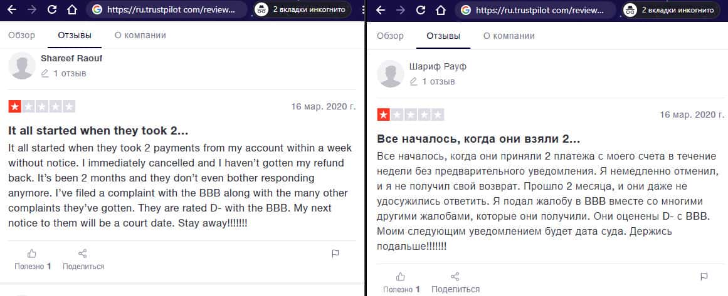This screenshot has width=728, height=296.
Task: Click the thumbs-up Полезно icon on English review
Action: pos(32,253)
